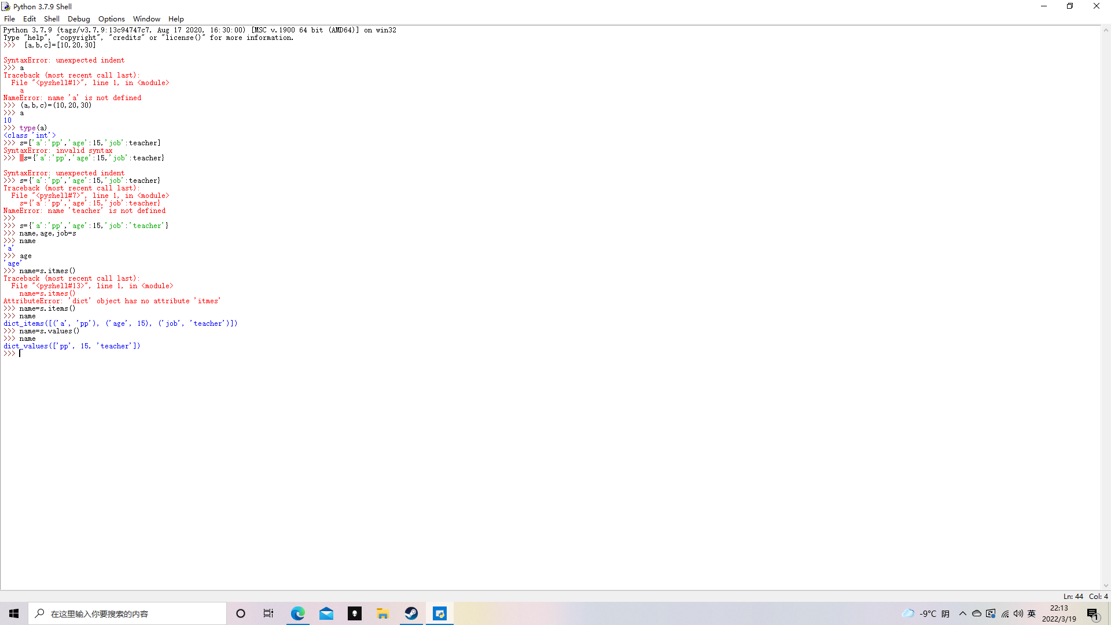Open Steam from the taskbar
The height and width of the screenshot is (625, 1111).
tap(411, 613)
